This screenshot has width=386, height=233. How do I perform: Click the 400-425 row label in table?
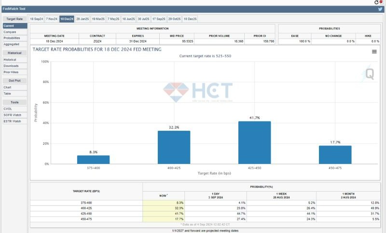tap(86, 208)
